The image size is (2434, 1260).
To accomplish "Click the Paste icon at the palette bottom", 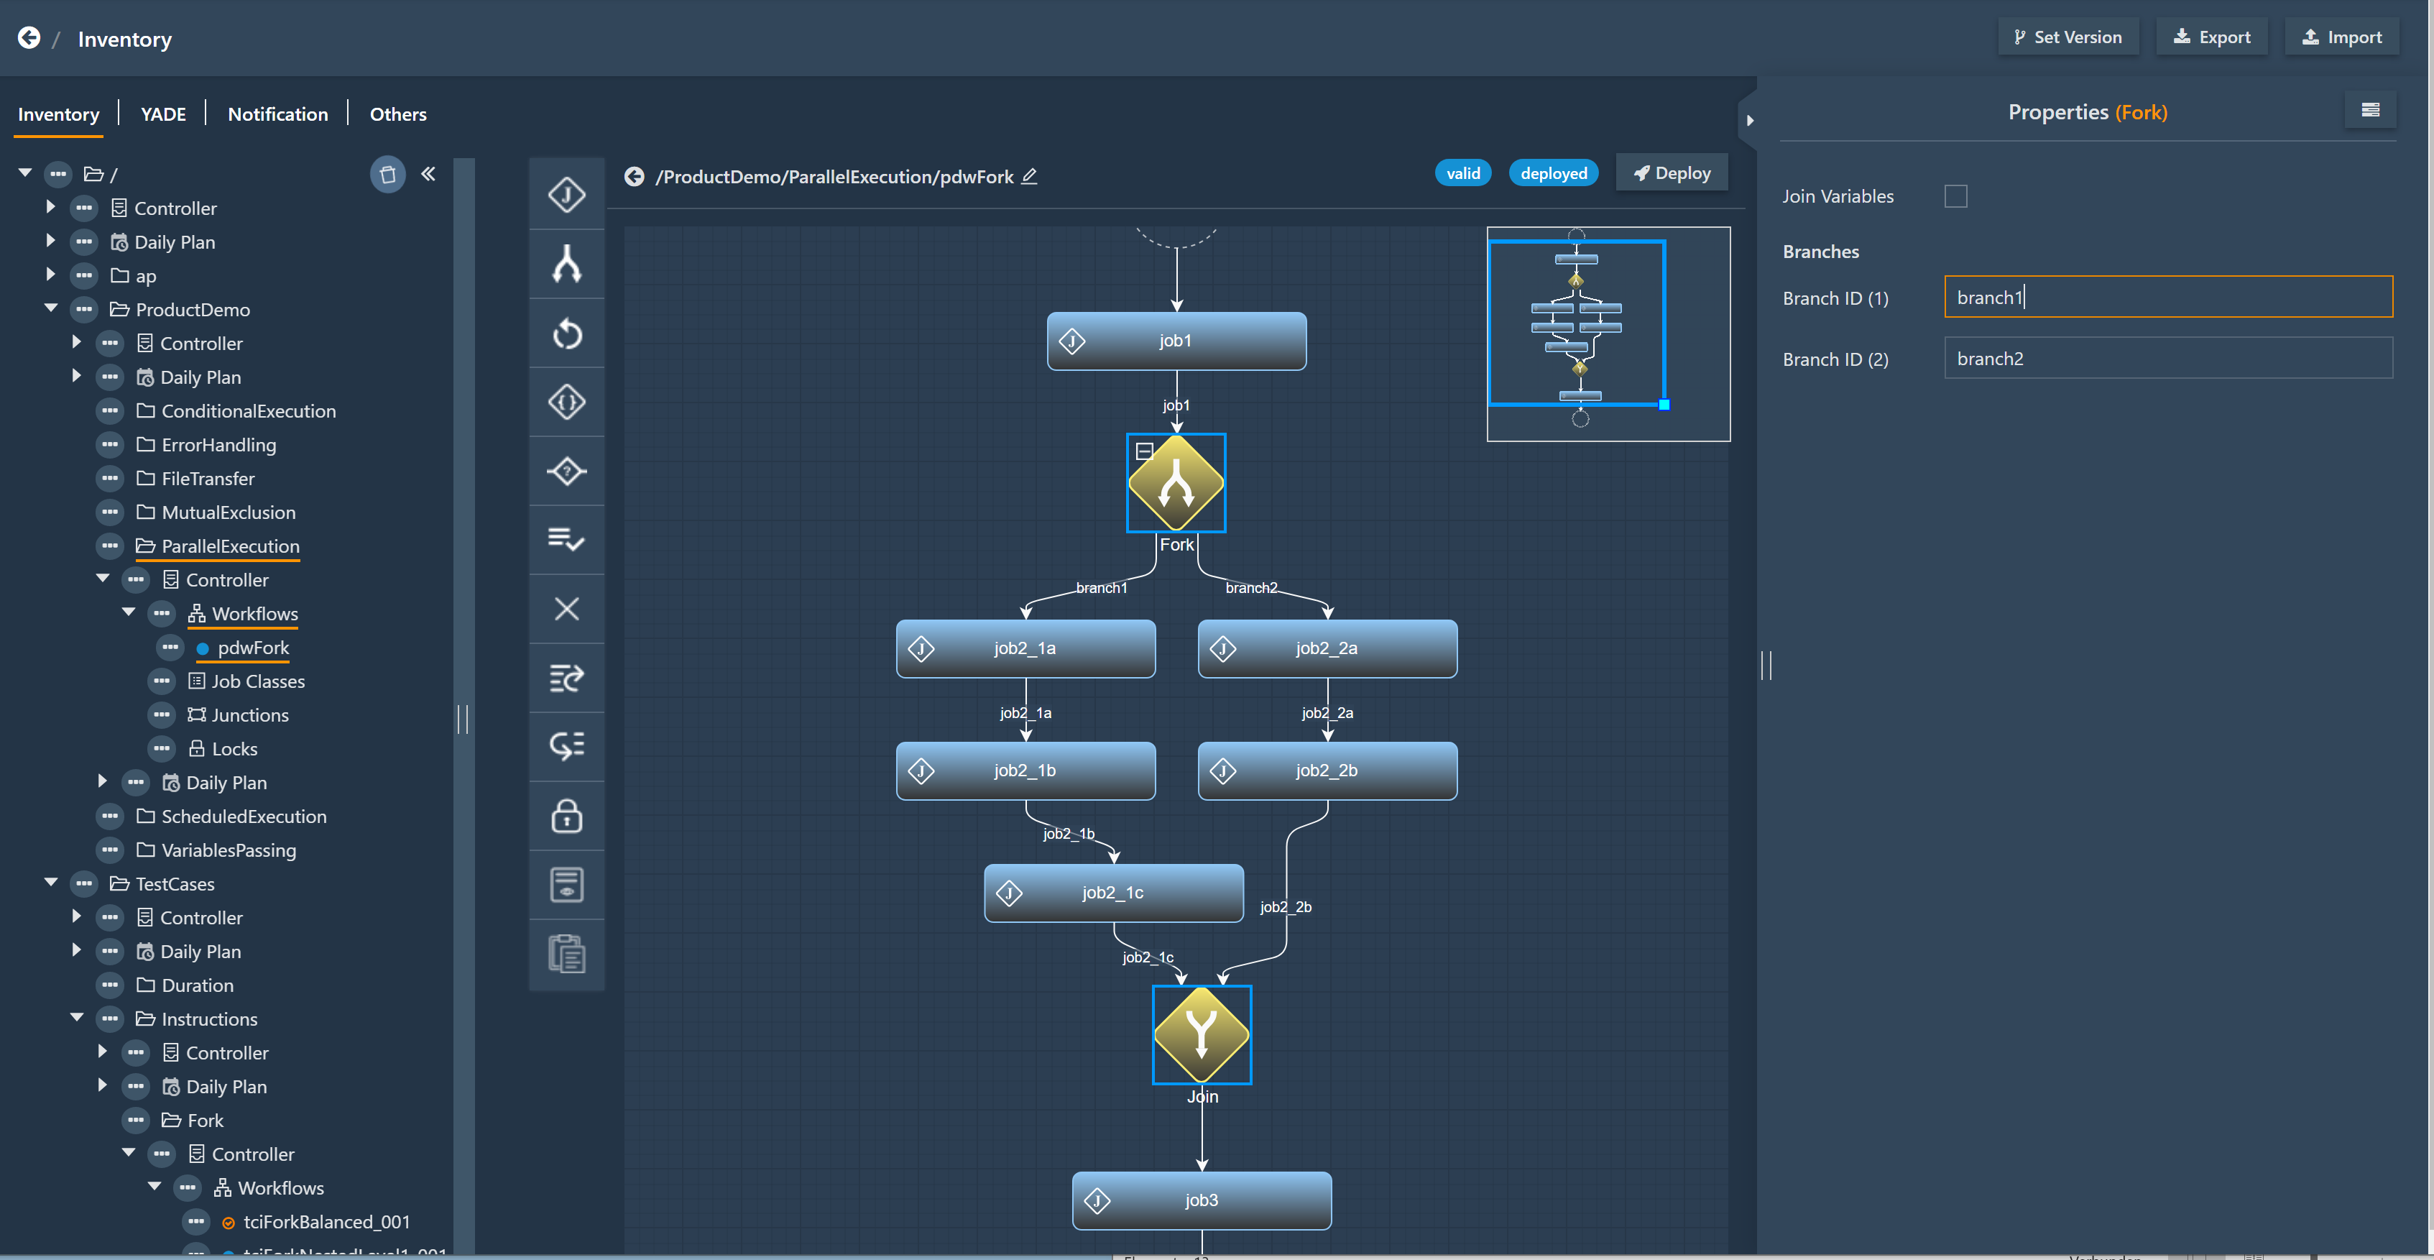I will click(567, 954).
